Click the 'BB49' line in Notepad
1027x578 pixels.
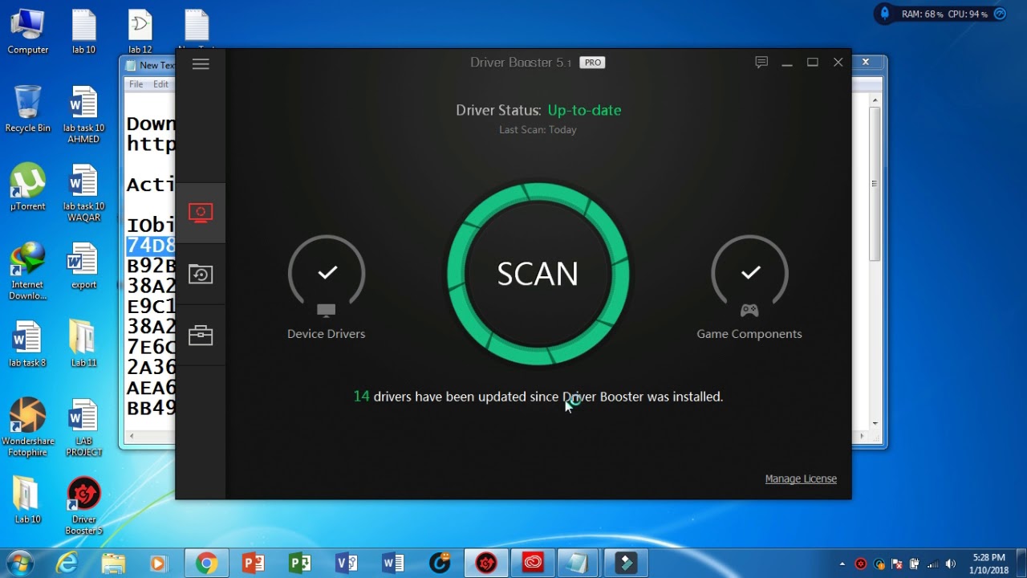[151, 409]
